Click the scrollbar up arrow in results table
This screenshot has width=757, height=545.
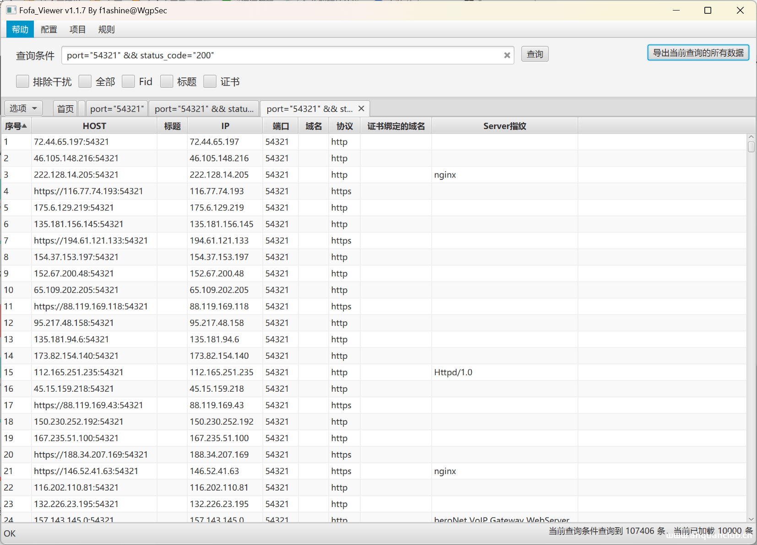pos(751,137)
